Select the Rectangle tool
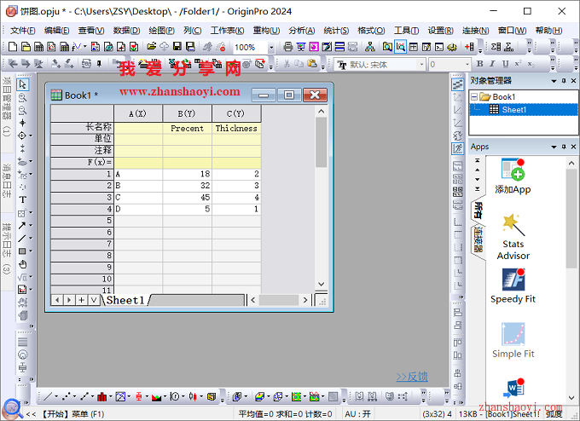Viewport: 580px width, 421px height. pyautogui.click(x=22, y=251)
